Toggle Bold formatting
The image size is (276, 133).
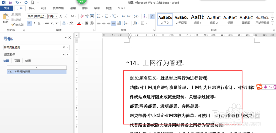pyautogui.click(x=30, y=23)
